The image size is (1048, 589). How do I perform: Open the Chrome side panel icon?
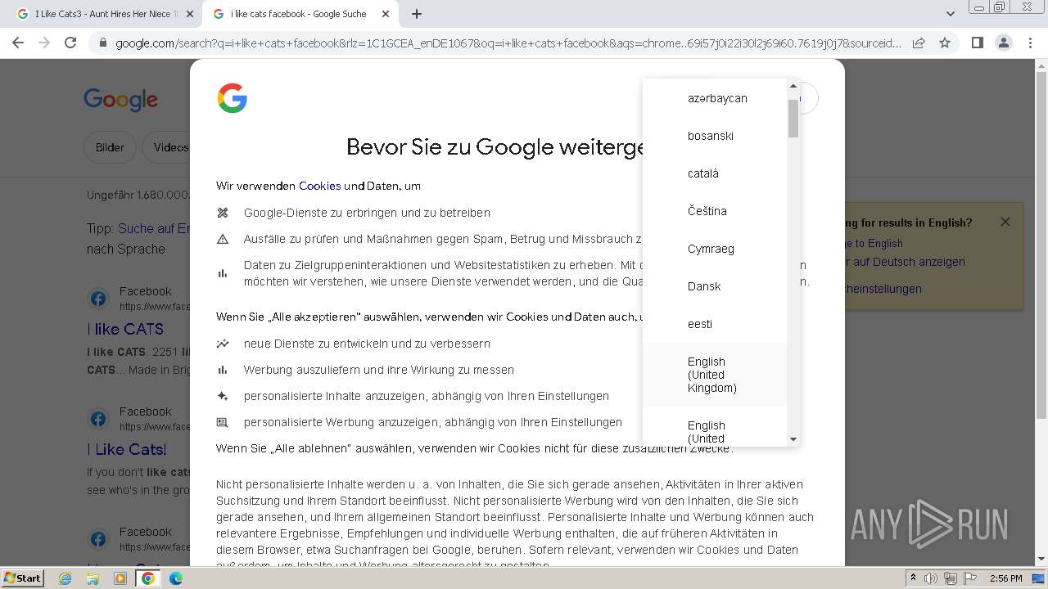[x=977, y=43]
